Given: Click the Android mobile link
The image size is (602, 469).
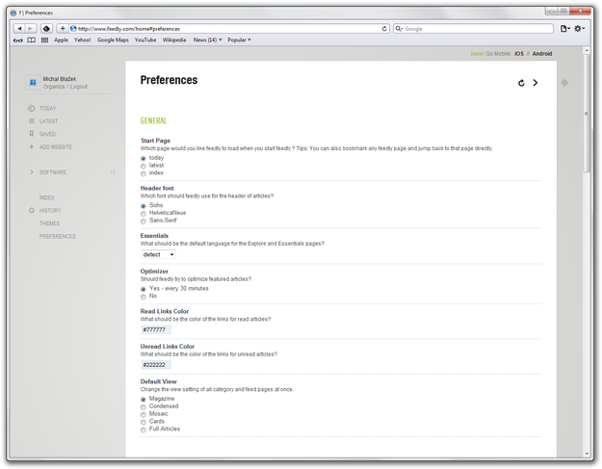Looking at the screenshot, I should 542,54.
